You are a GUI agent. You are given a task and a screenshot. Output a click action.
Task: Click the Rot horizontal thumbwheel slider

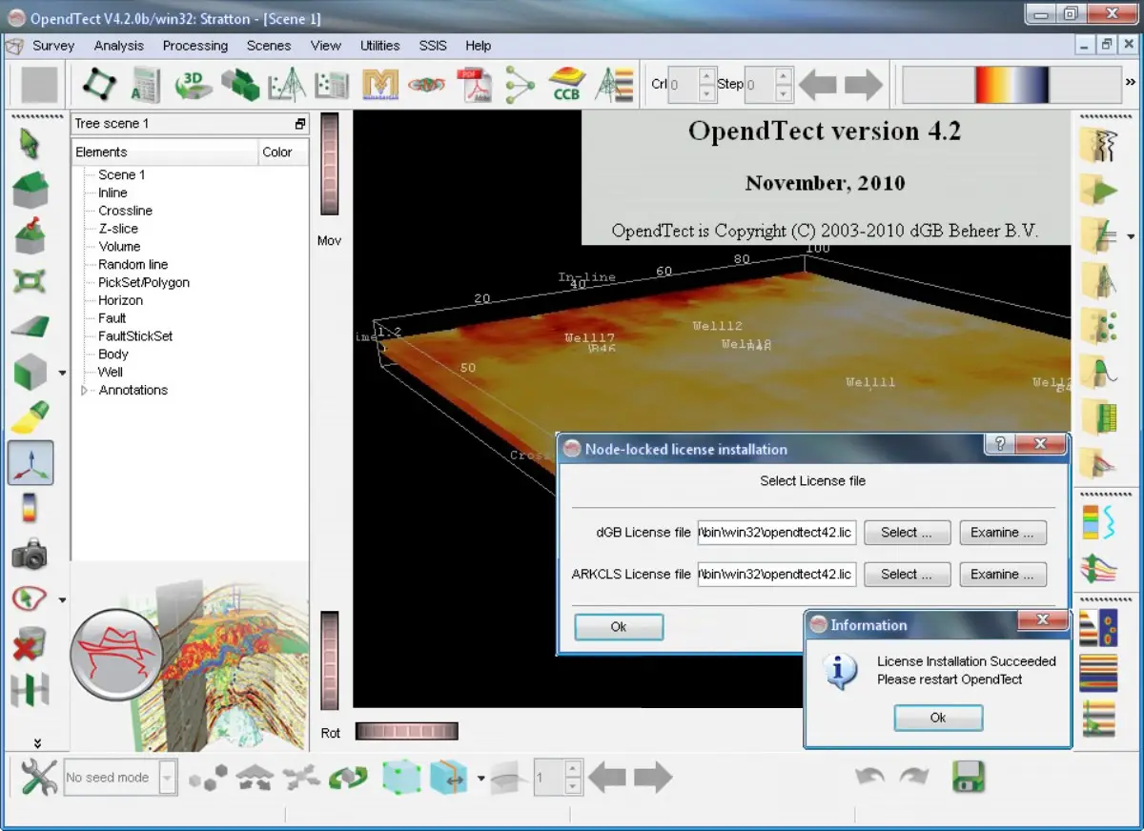click(406, 732)
